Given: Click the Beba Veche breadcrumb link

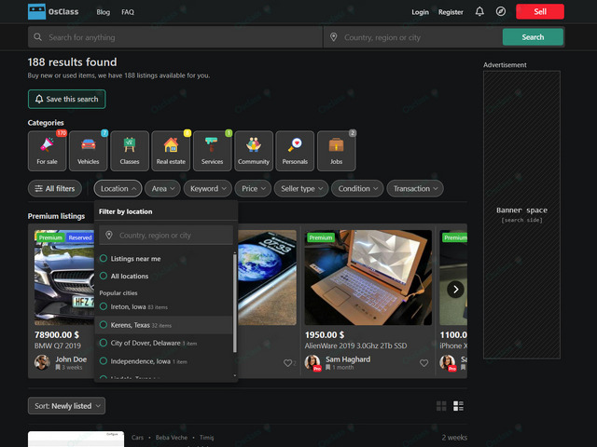Looking at the screenshot, I should click(172, 438).
